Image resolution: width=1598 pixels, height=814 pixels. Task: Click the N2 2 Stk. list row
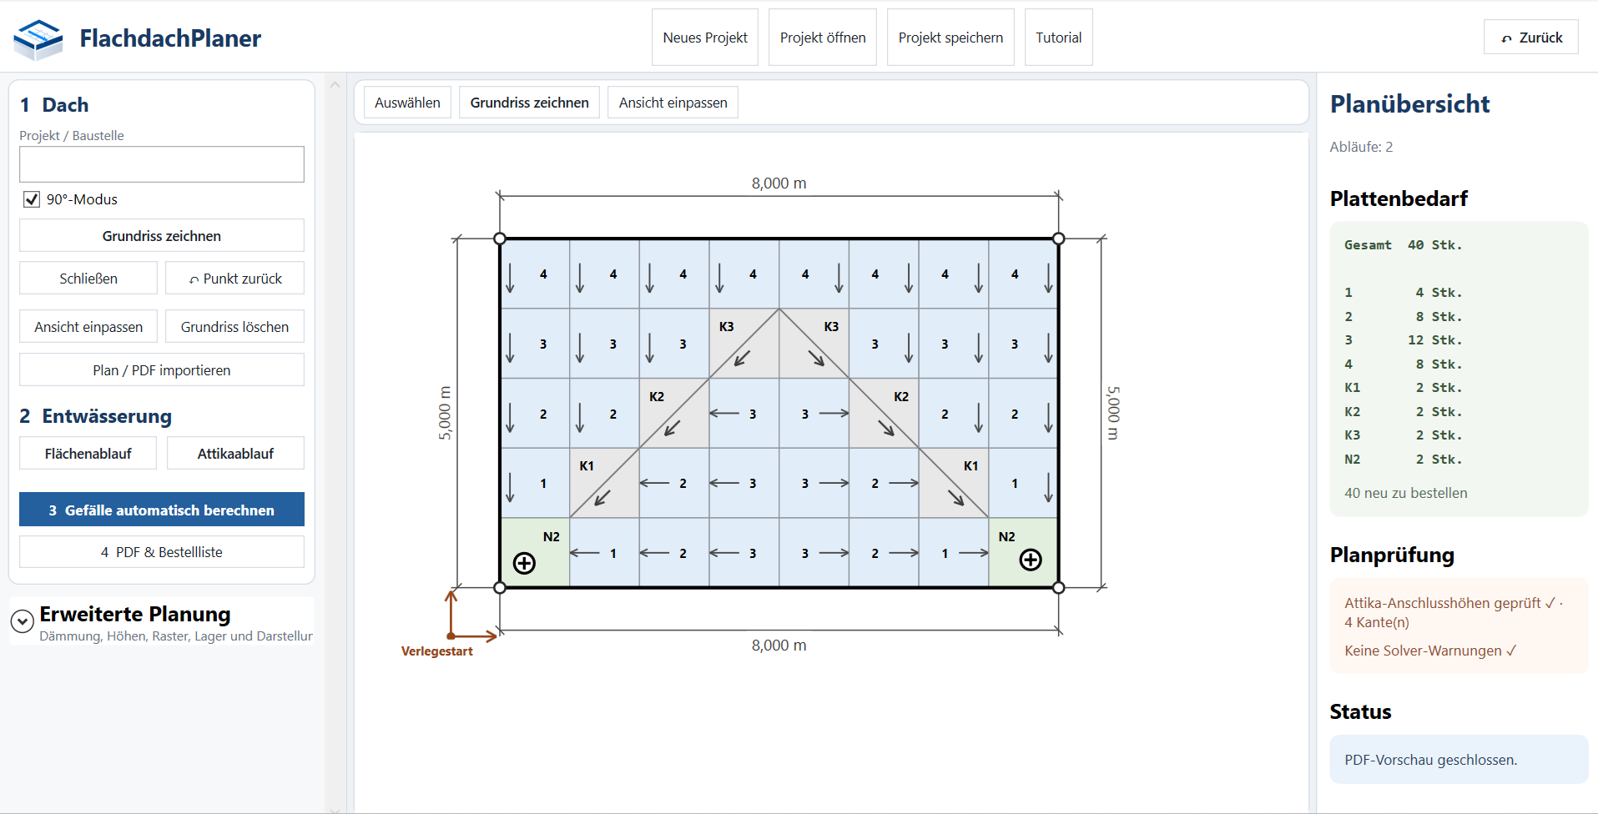click(x=1404, y=460)
